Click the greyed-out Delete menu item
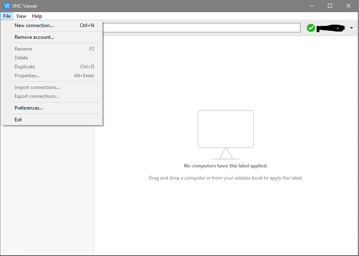Image resolution: width=359 pixels, height=256 pixels. tap(52, 58)
